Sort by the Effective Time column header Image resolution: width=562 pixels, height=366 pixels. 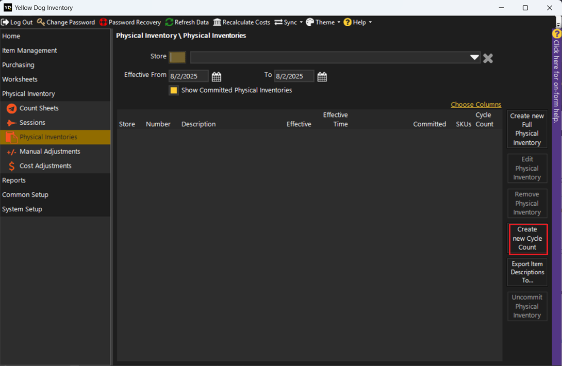tap(336, 120)
